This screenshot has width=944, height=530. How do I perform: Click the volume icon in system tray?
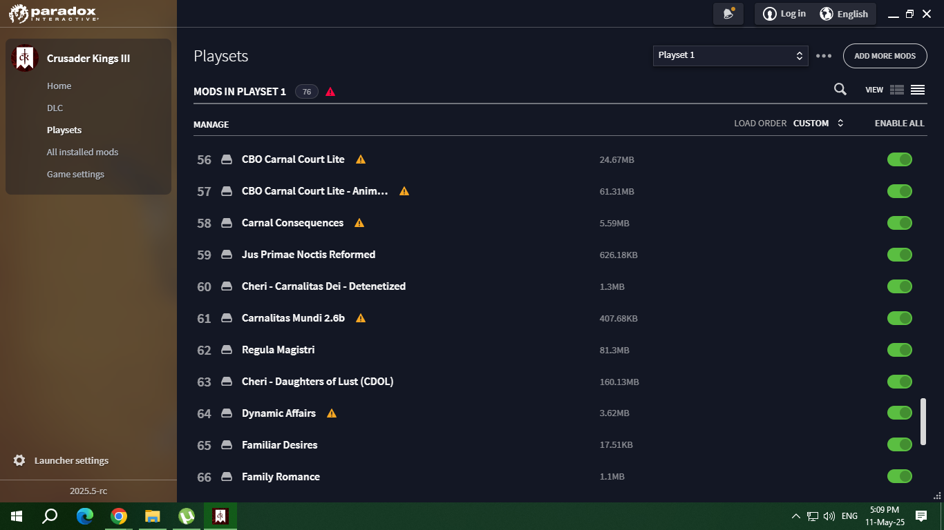pos(829,516)
